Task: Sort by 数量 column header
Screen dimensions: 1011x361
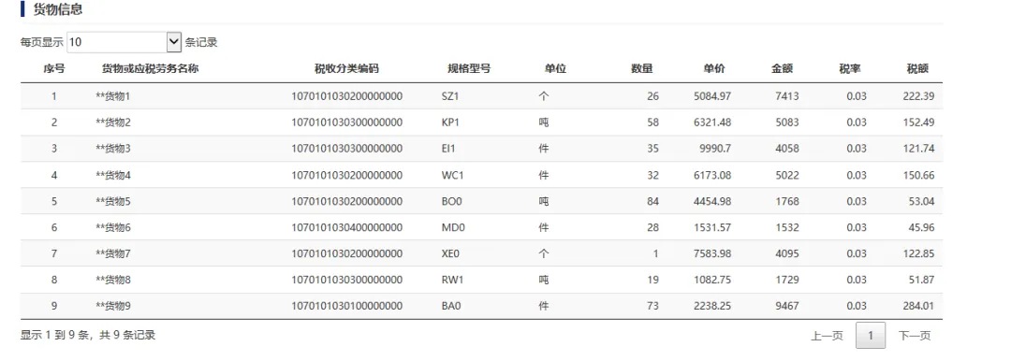Action: click(641, 68)
